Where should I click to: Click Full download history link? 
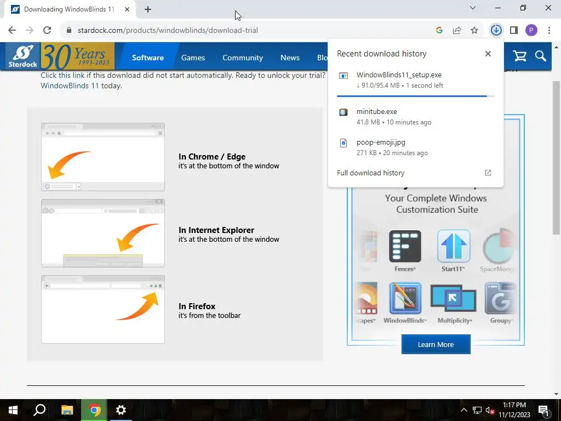point(371,173)
